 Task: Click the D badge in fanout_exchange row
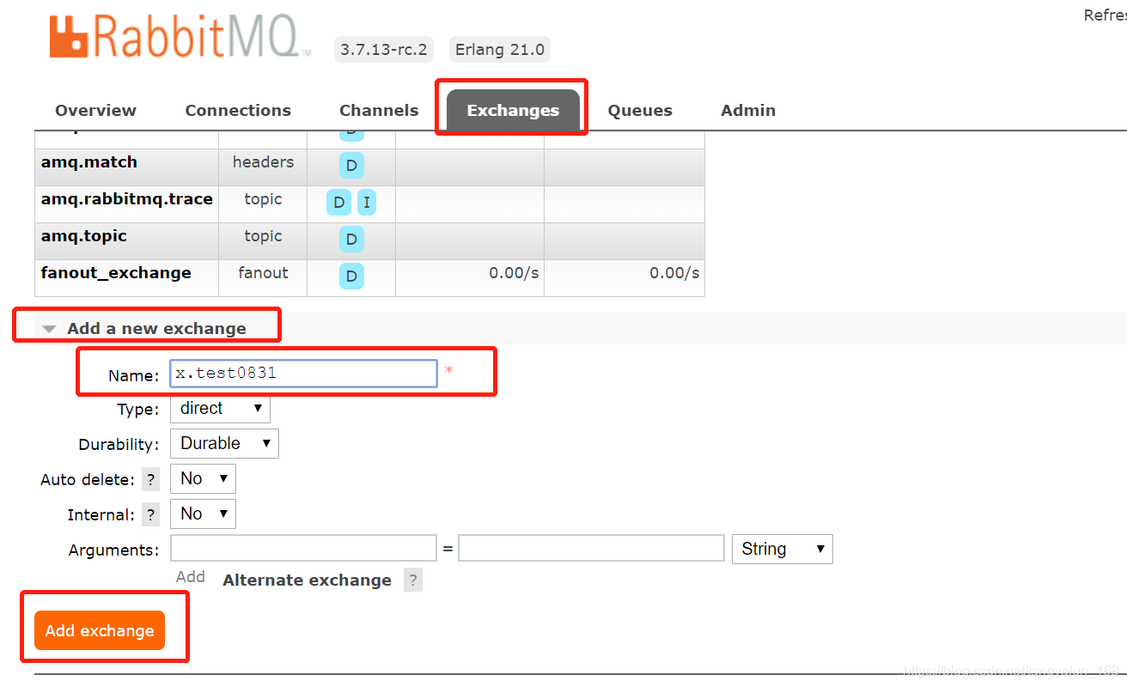point(351,277)
